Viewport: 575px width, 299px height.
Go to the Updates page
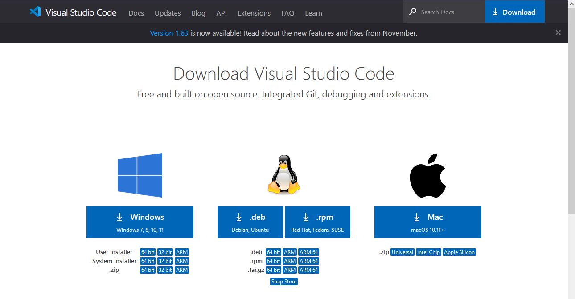(168, 13)
